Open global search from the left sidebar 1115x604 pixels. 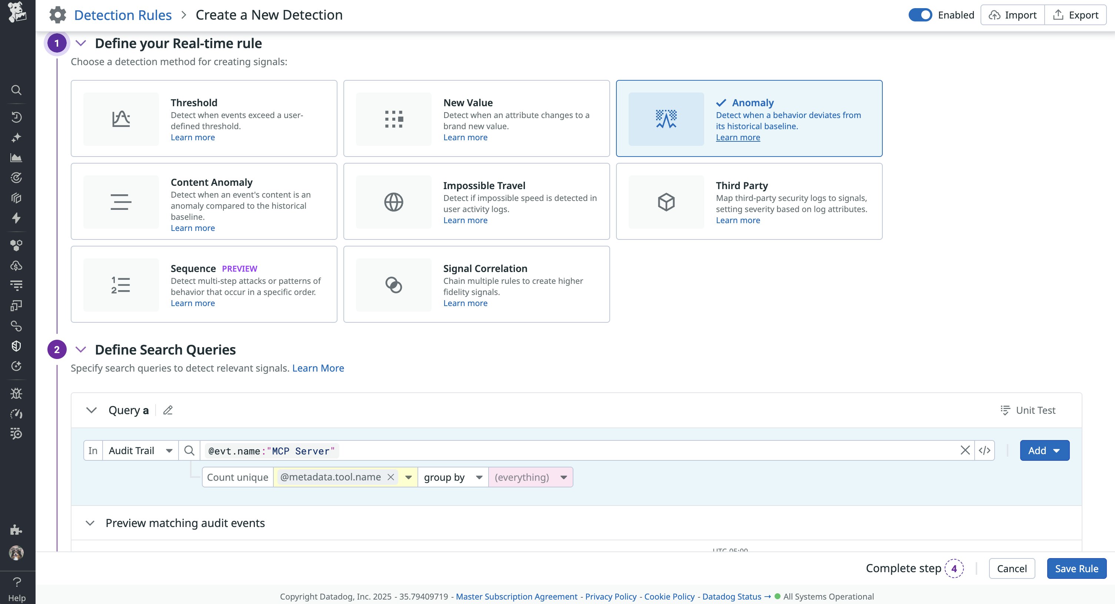click(x=16, y=90)
